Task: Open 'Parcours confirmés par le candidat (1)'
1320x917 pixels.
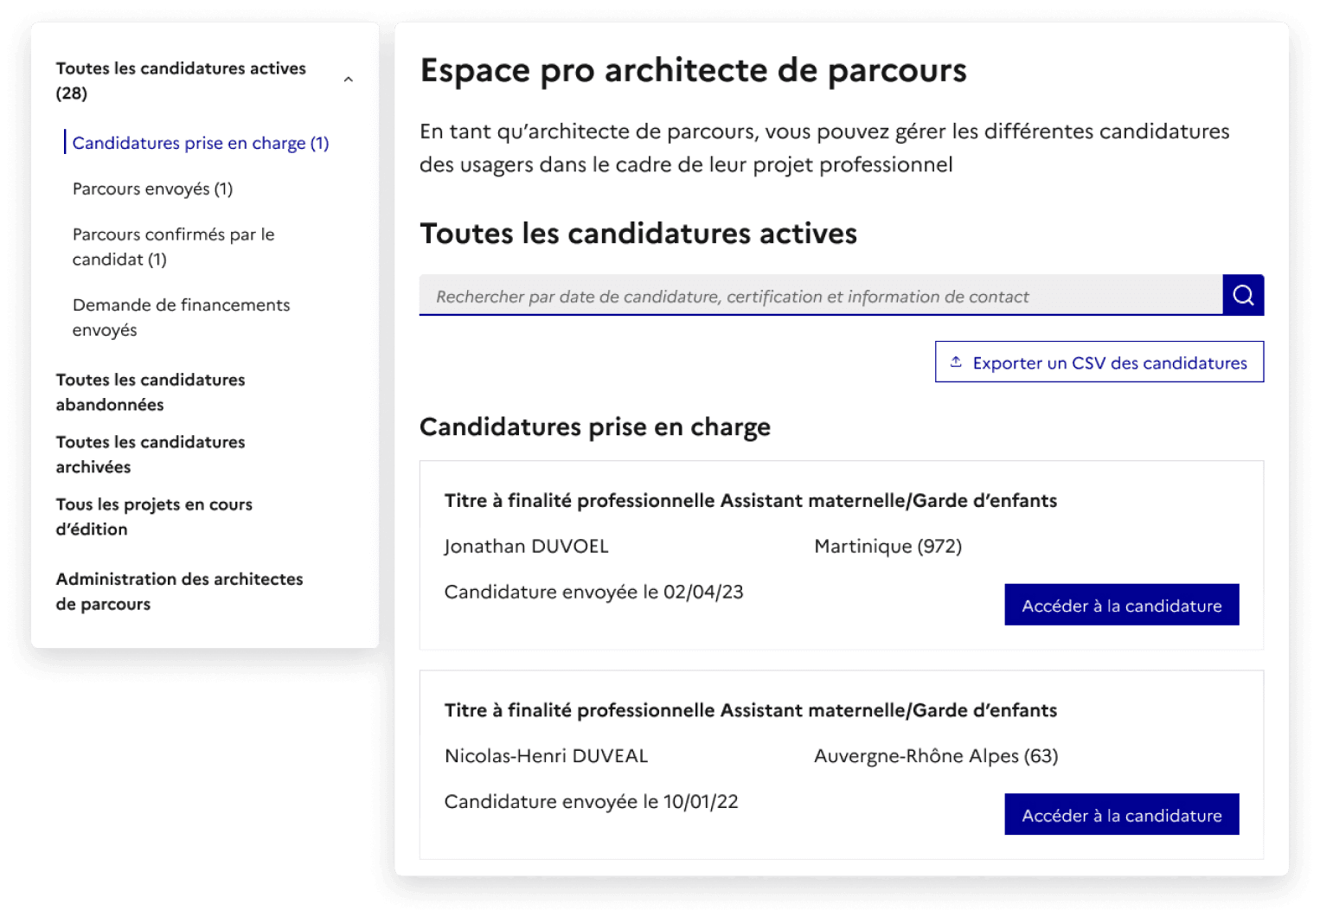Action: (173, 247)
